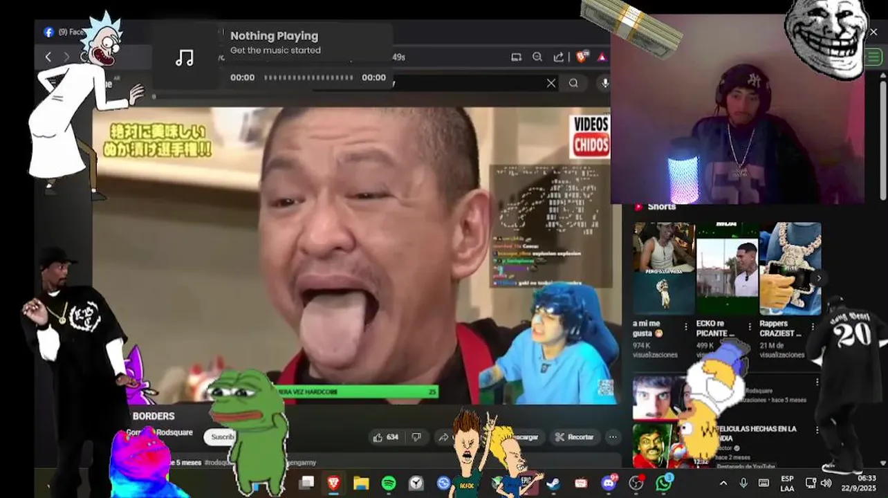
Task: Open Brave Rewards triangle icon
Action: [x=602, y=57]
